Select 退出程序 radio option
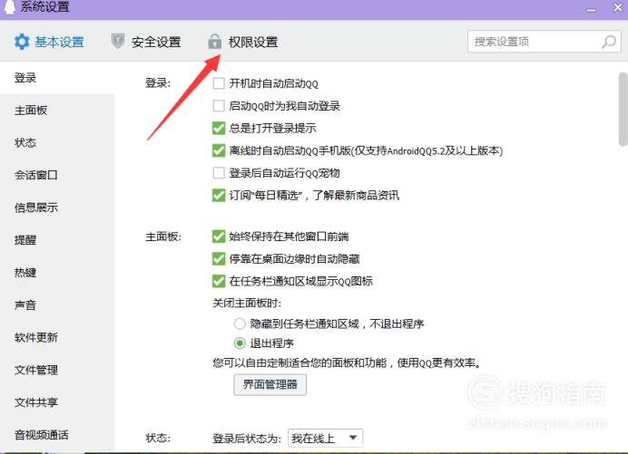 tap(240, 343)
